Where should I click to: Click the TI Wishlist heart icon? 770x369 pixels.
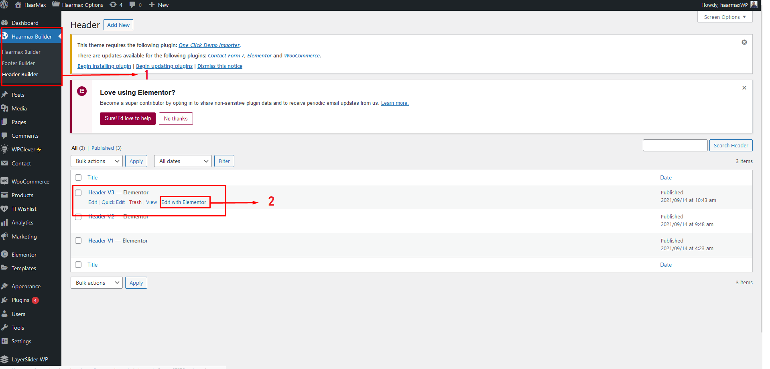[5, 209]
